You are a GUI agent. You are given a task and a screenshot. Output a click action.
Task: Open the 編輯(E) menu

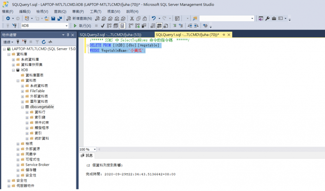(25, 12)
